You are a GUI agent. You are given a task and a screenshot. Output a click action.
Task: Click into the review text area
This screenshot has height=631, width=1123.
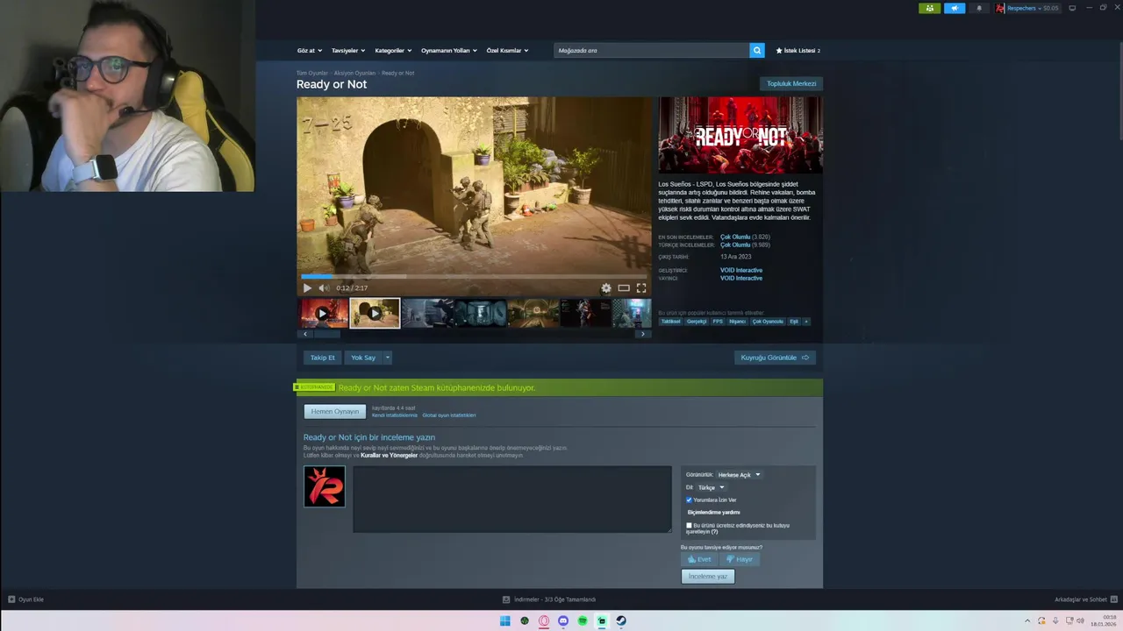click(x=512, y=499)
